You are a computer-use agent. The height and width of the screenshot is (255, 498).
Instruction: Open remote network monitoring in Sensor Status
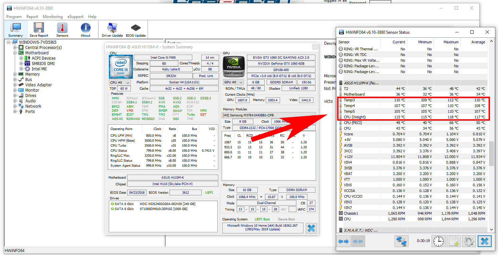tap(402, 241)
